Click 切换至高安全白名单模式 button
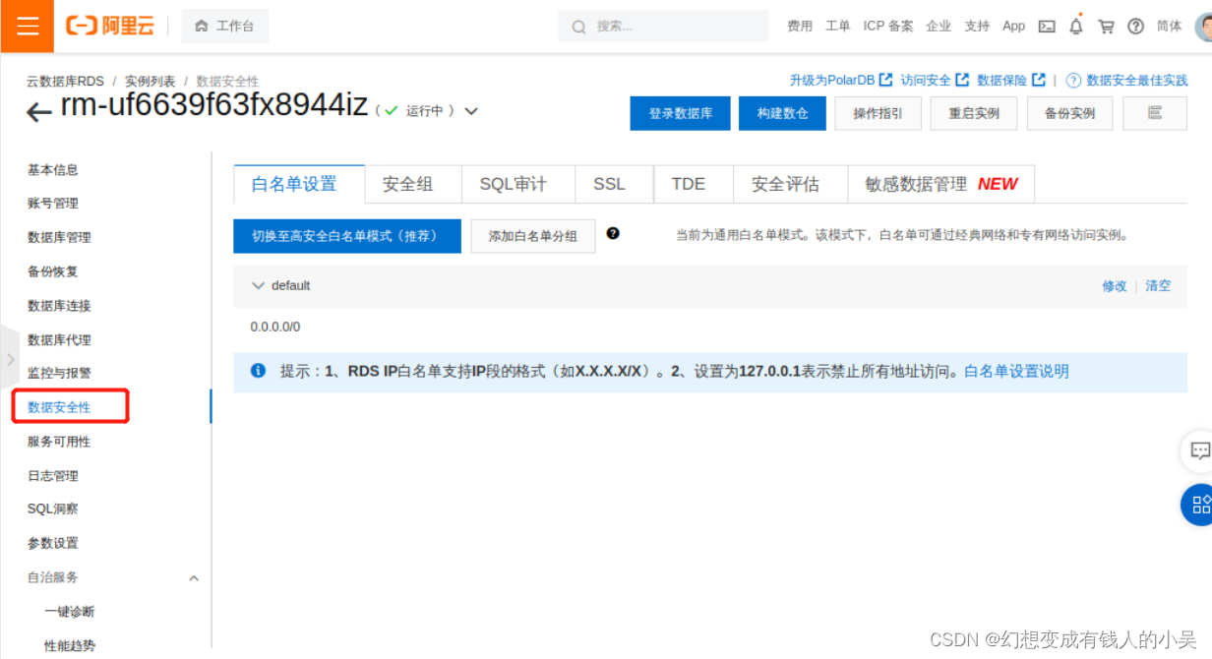 click(x=346, y=235)
